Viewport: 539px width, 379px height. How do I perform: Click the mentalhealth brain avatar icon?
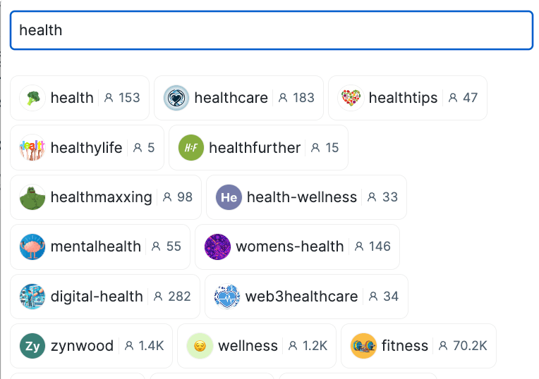point(32,247)
